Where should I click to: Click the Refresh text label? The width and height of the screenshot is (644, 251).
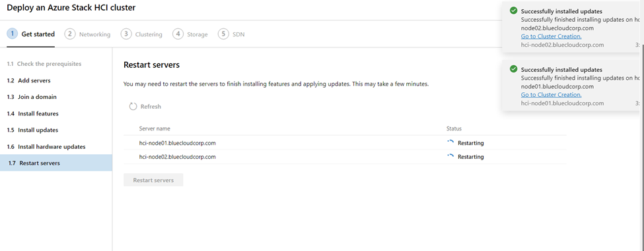coord(151,107)
